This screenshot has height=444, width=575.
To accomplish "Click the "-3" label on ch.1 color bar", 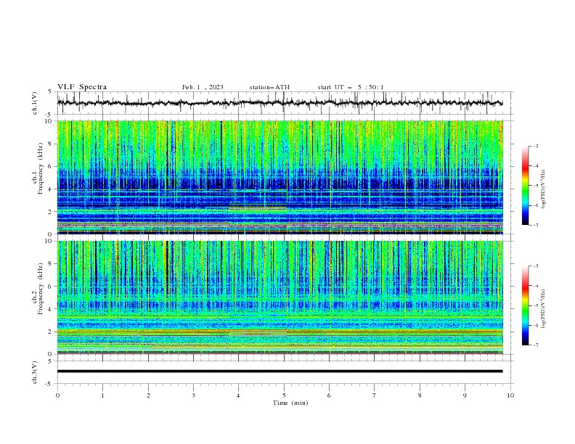I will click(536, 146).
